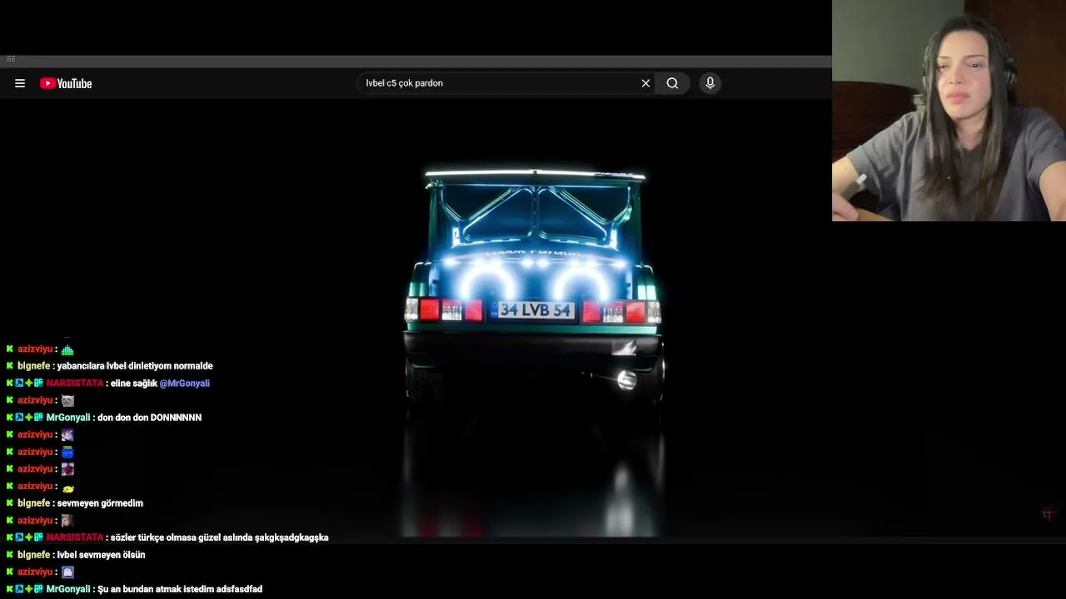
Task: Click the Kick badge beside 'sevmeyen görmedim' row
Action: click(10, 503)
